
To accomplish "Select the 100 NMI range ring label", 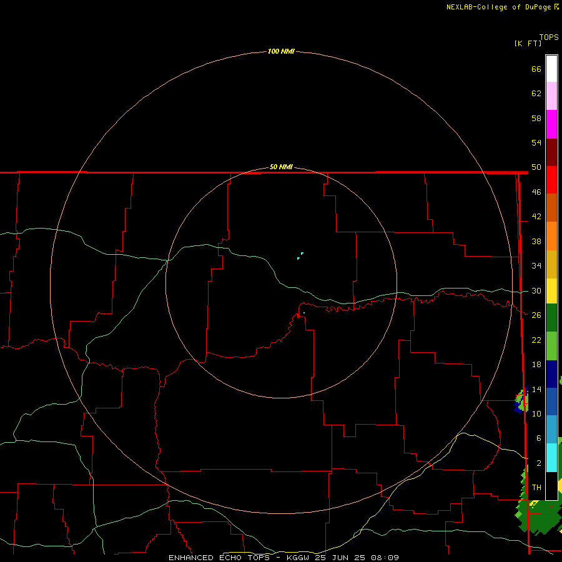I will pos(281,51).
